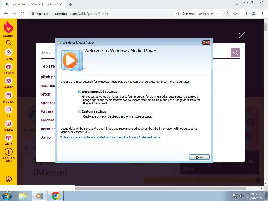This screenshot has width=268, height=201.
Task: Select the trending search term 'Jario'
Action: (x=46, y=137)
